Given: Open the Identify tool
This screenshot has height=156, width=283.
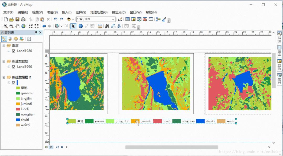Looking at the screenshot, I should pos(81,26).
